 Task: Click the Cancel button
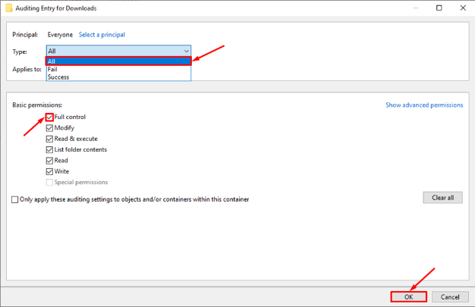[x=450, y=296]
